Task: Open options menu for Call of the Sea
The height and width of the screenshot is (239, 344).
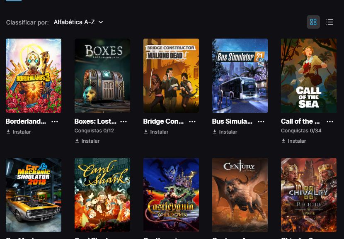Action: pos(330,122)
